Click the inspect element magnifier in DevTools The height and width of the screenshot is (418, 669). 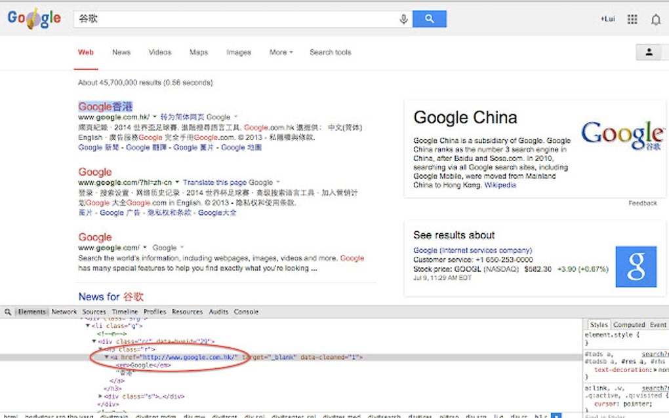click(7, 311)
